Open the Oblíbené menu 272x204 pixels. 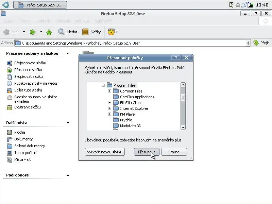63,21
